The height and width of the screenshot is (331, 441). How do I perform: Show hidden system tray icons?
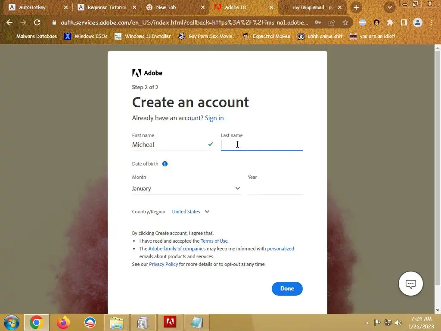tap(367, 323)
